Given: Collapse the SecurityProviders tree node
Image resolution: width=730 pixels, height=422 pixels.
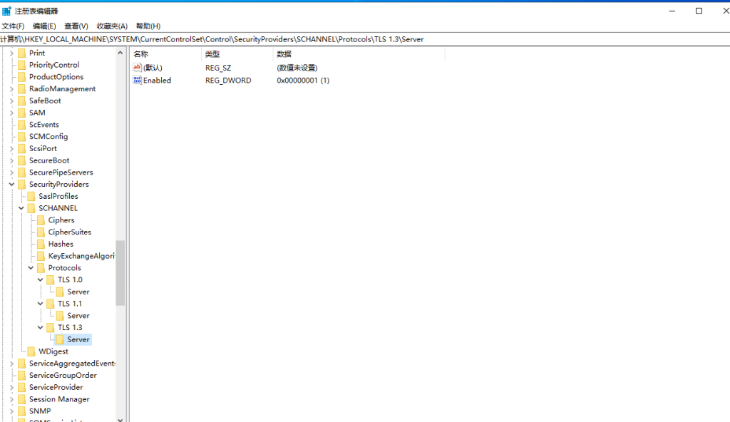Looking at the screenshot, I should pyautogui.click(x=12, y=185).
